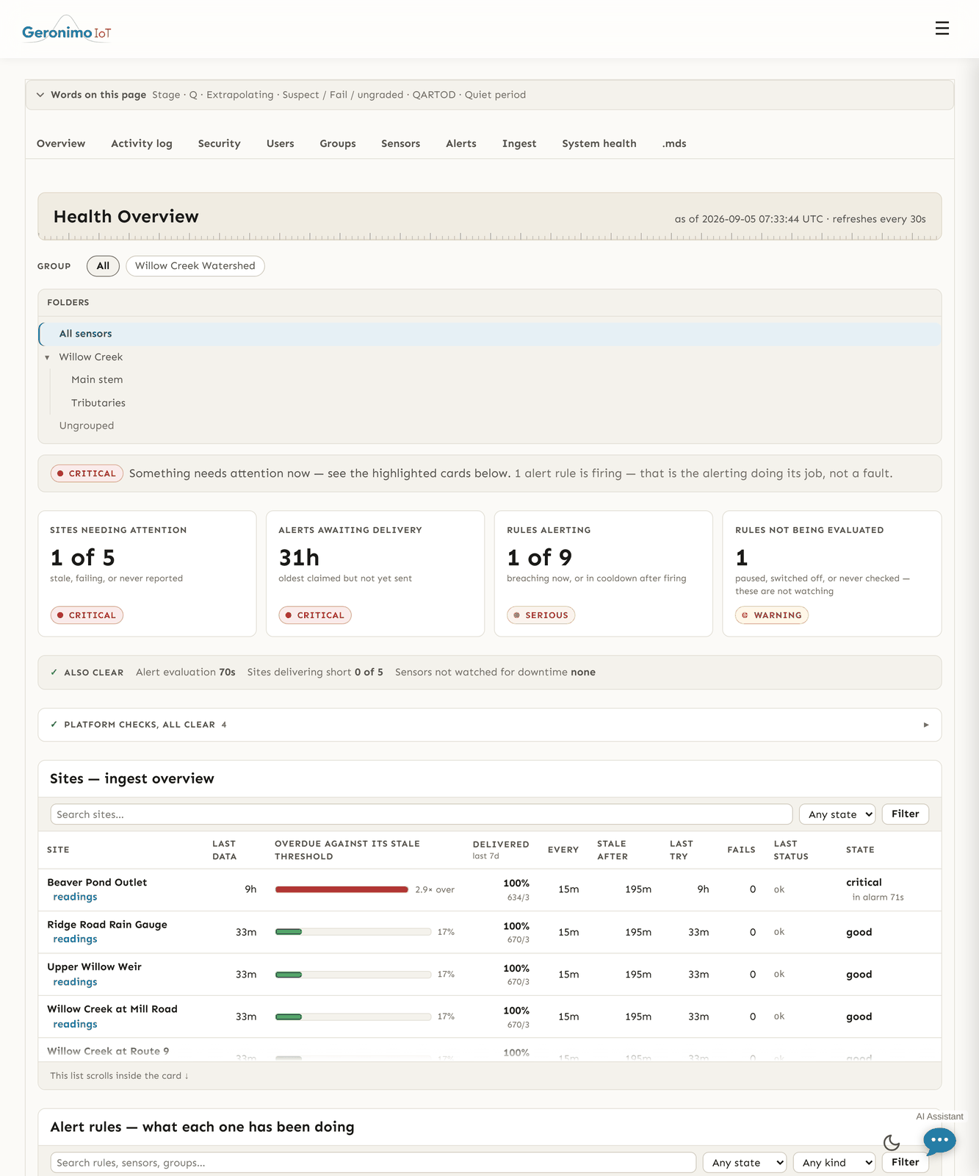Screen dimensions: 979x1176
Task: Open the Ingest tab
Action: (519, 143)
